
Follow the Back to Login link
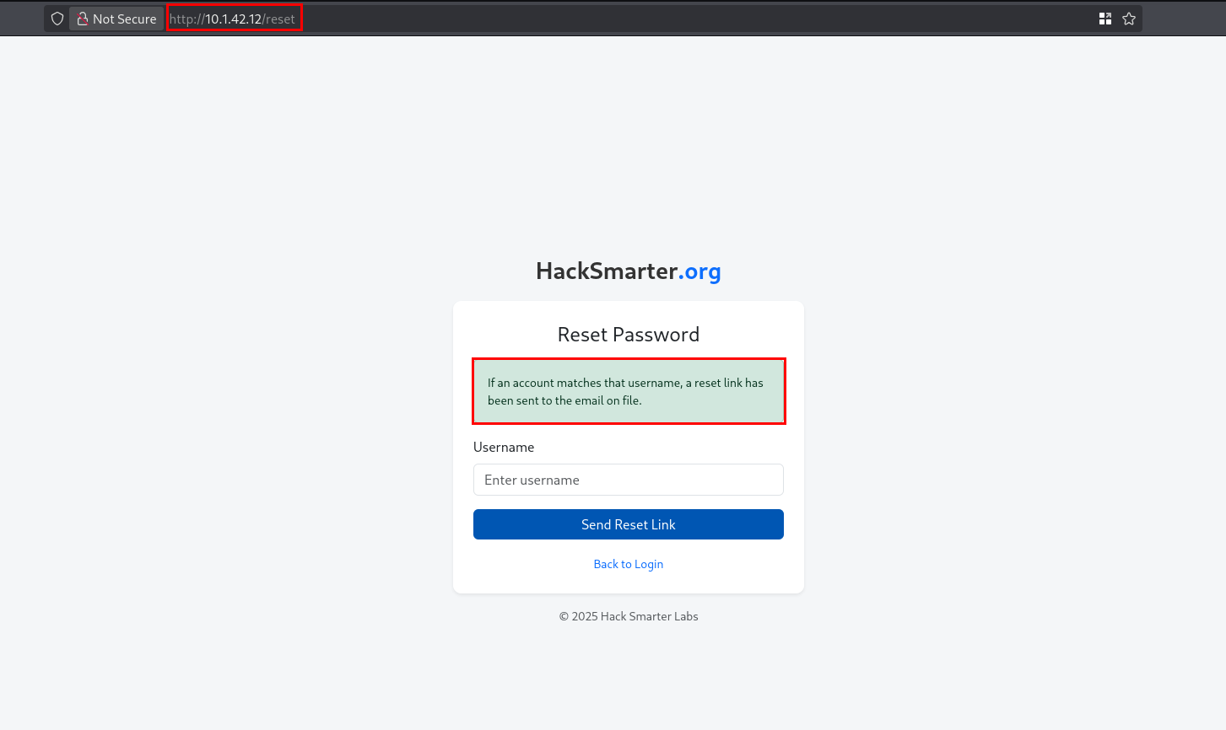pos(628,564)
